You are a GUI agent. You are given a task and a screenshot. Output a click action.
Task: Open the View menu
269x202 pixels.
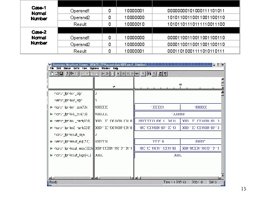pos(84,68)
